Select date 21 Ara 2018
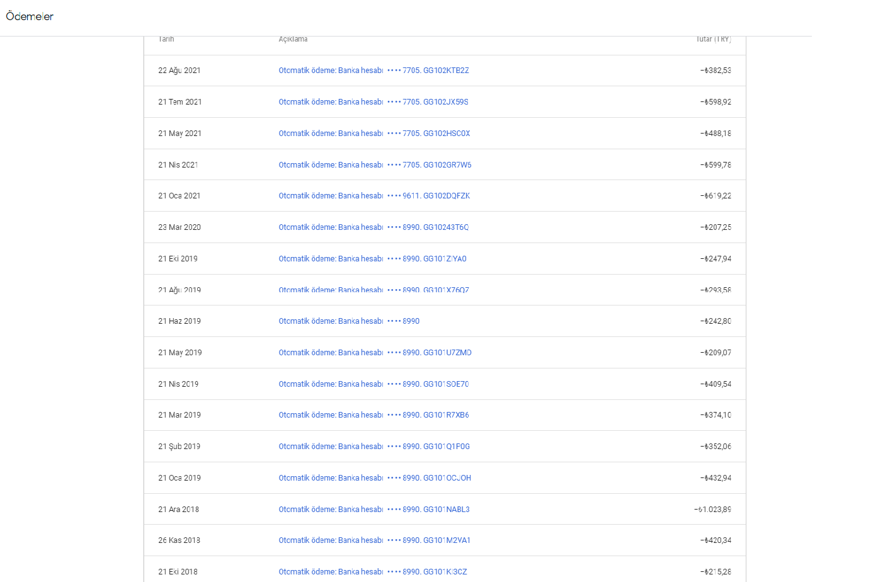This screenshot has width=878, height=582. click(x=179, y=510)
